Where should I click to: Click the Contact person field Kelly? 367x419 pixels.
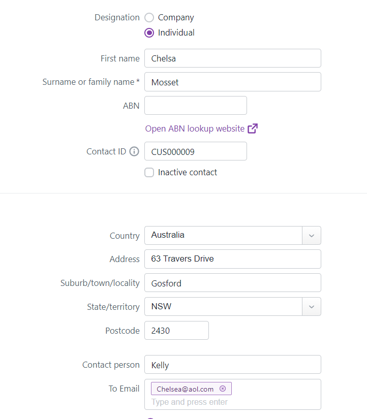(x=232, y=365)
